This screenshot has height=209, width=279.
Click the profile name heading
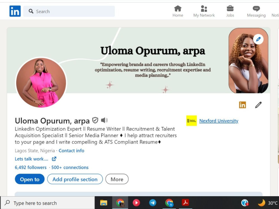coord(52,121)
